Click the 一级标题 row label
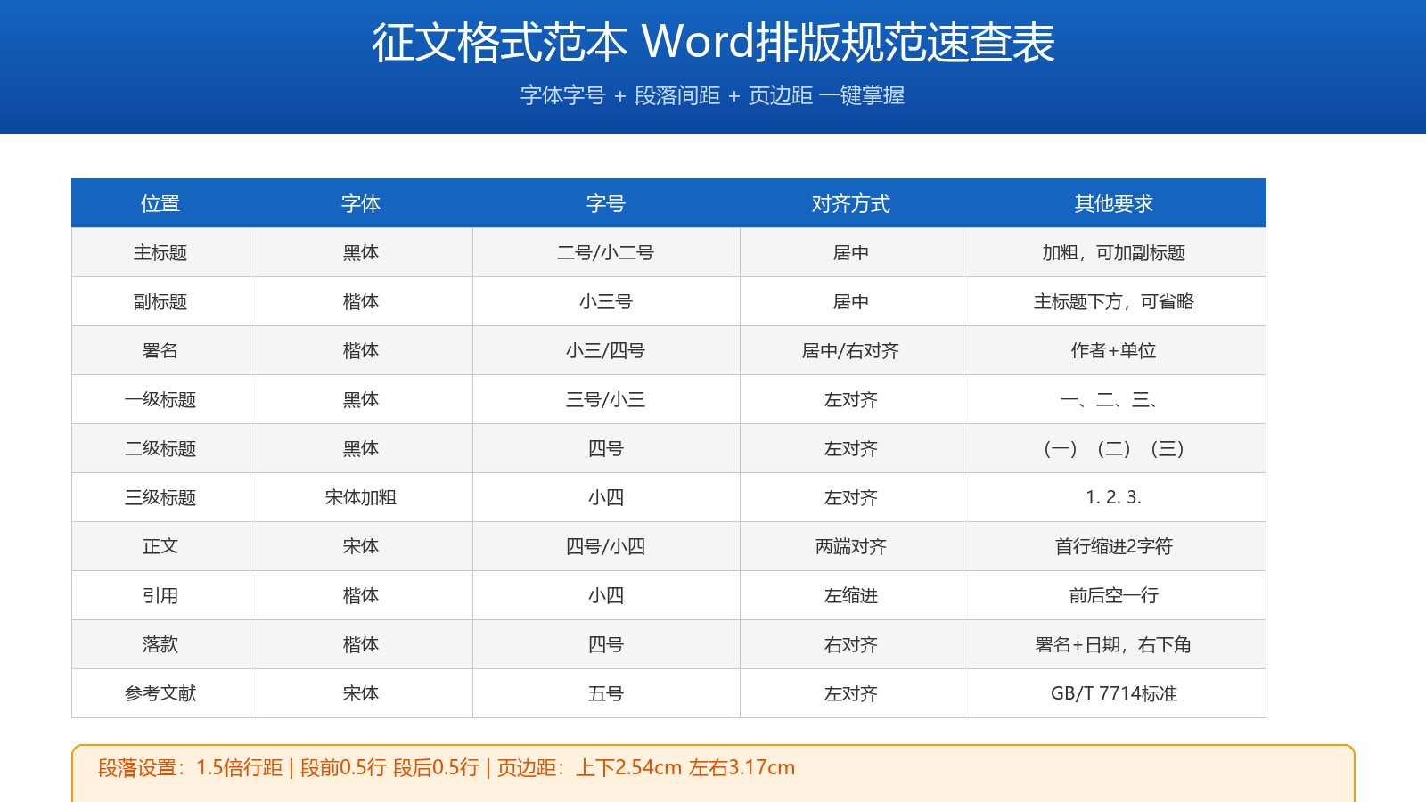 (x=160, y=399)
